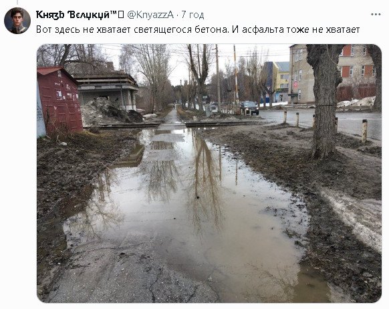Click the yellow building in the photo
Viewport: 389px width, 309px height.
[x=281, y=82]
